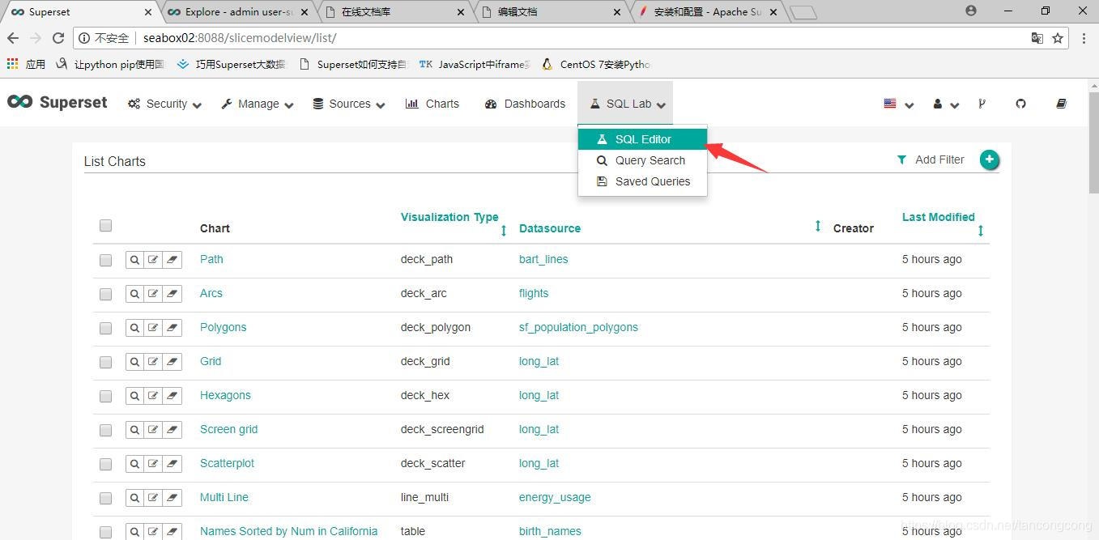The width and height of the screenshot is (1099, 540).
Task: Expand the Manage menu
Action: tap(257, 104)
